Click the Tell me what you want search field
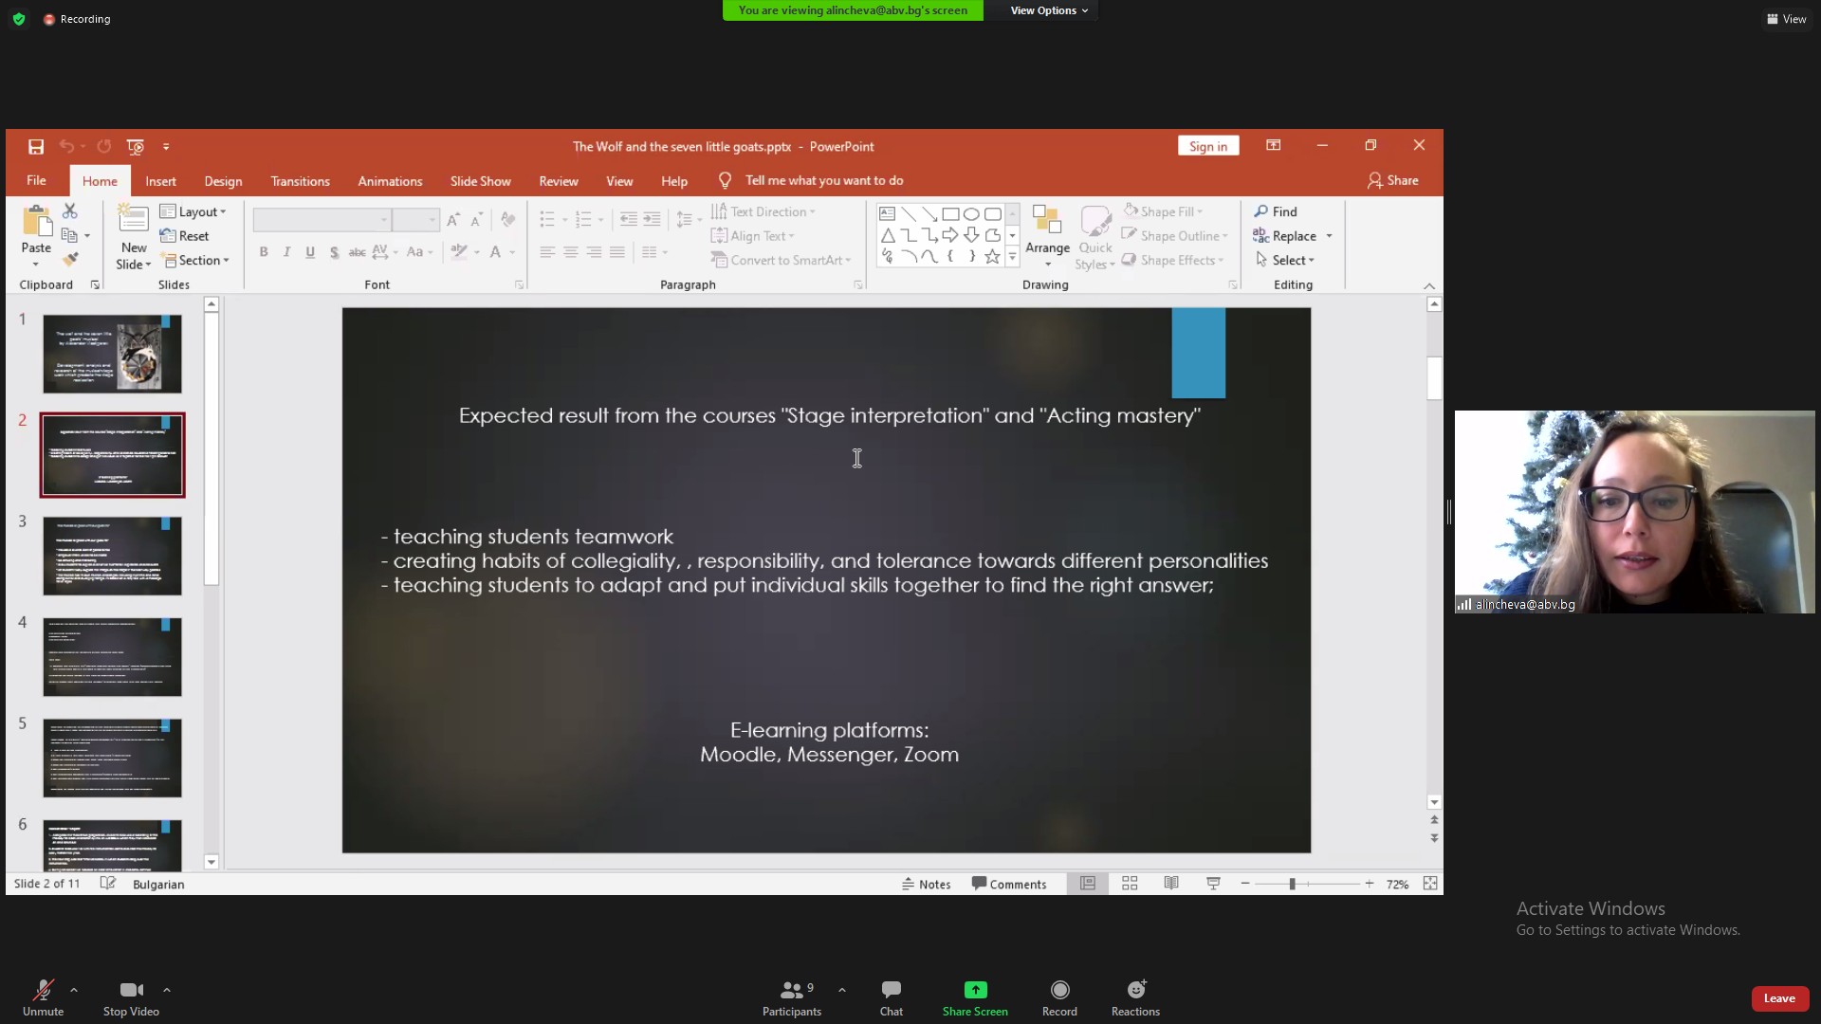1821x1024 pixels. click(823, 180)
